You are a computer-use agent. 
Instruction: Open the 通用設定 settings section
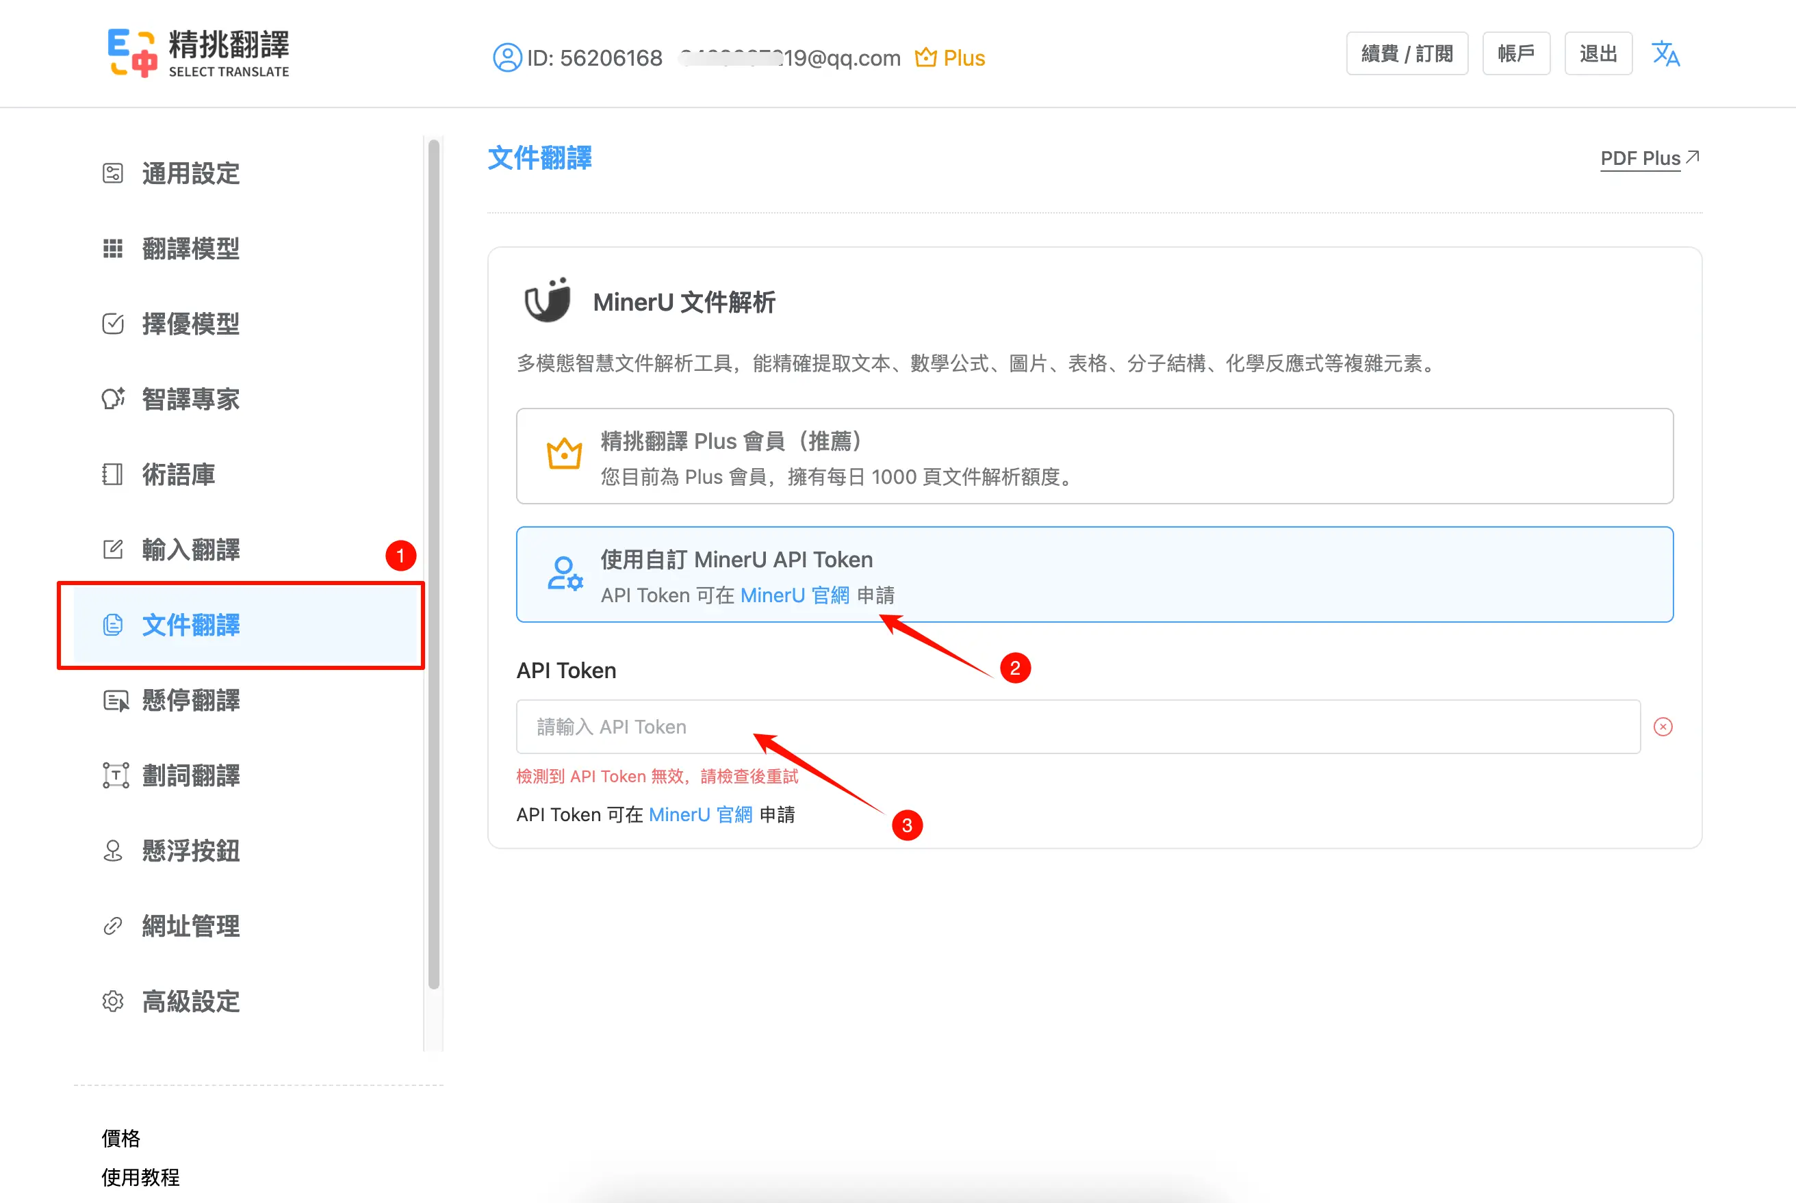tap(190, 173)
